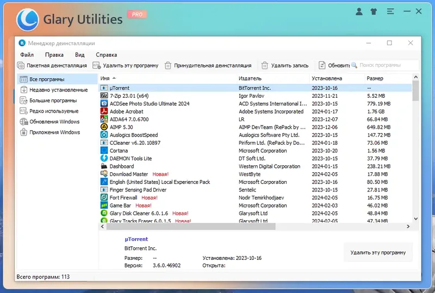Click the Auslogics BoostSpeed icon

(104, 135)
